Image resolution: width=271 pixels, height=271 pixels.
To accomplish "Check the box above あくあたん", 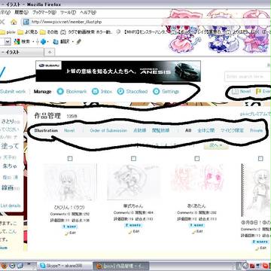I will tap(197, 159).
